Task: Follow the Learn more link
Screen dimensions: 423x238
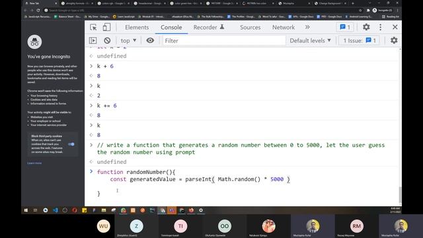Action: click(34, 163)
